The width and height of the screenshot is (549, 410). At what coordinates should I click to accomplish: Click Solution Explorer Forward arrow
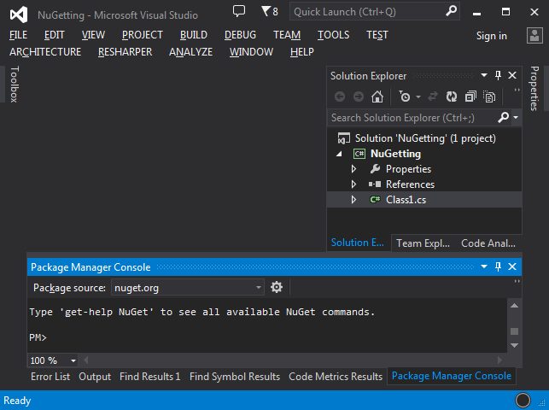pyautogui.click(x=359, y=97)
